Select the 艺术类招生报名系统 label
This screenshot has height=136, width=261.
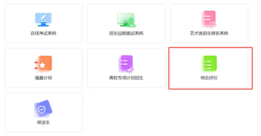tap(209, 33)
